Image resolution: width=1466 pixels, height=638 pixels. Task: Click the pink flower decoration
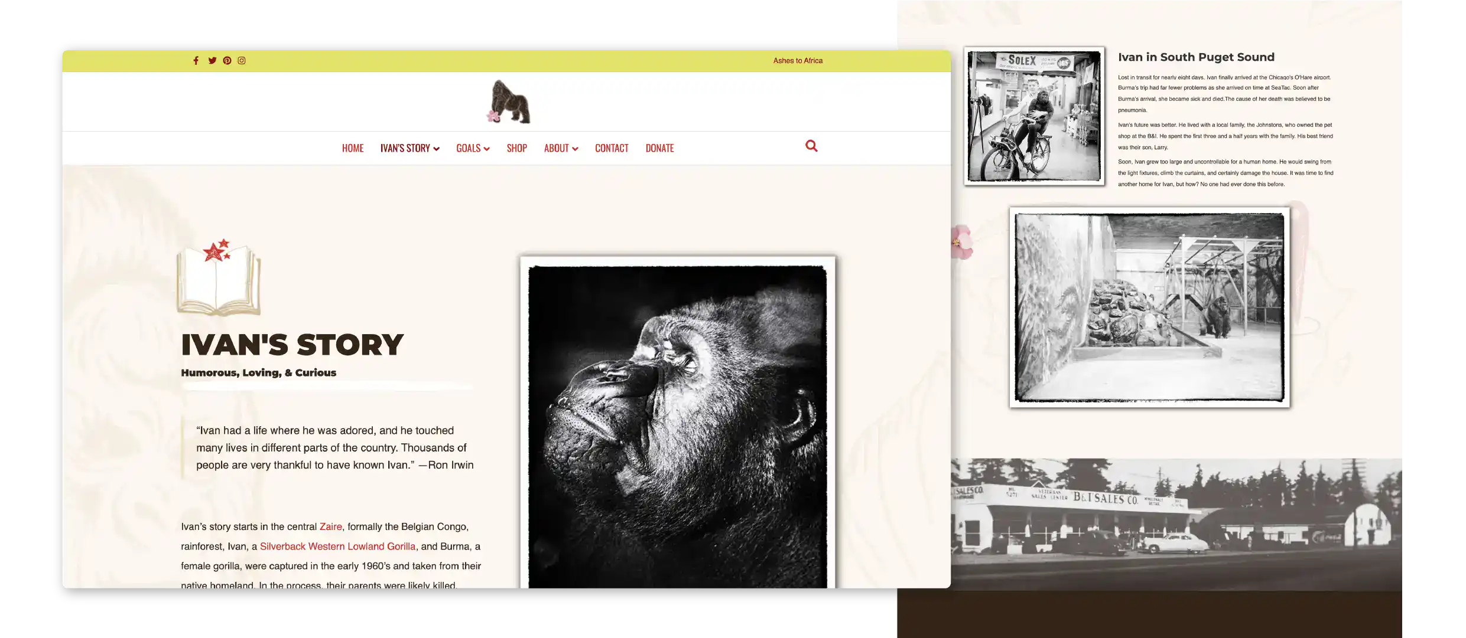(x=961, y=242)
